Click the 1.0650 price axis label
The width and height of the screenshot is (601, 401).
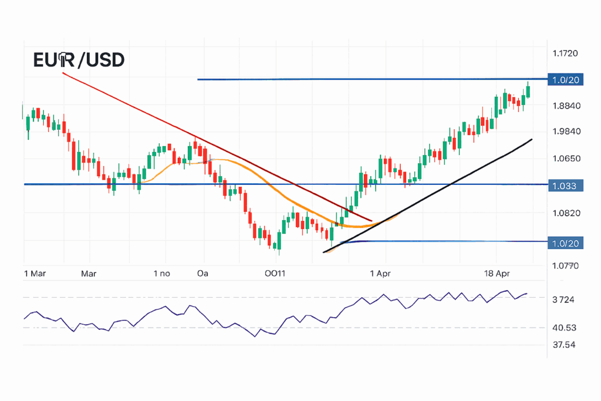click(x=565, y=159)
